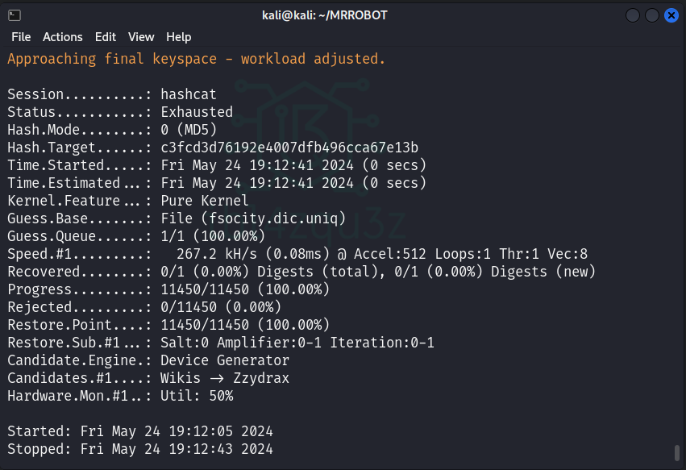
Task: Open the Edit menu
Action: (x=106, y=37)
